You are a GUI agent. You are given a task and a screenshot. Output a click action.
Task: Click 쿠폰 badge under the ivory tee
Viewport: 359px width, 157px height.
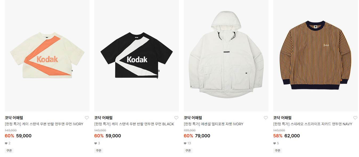(x=9, y=151)
